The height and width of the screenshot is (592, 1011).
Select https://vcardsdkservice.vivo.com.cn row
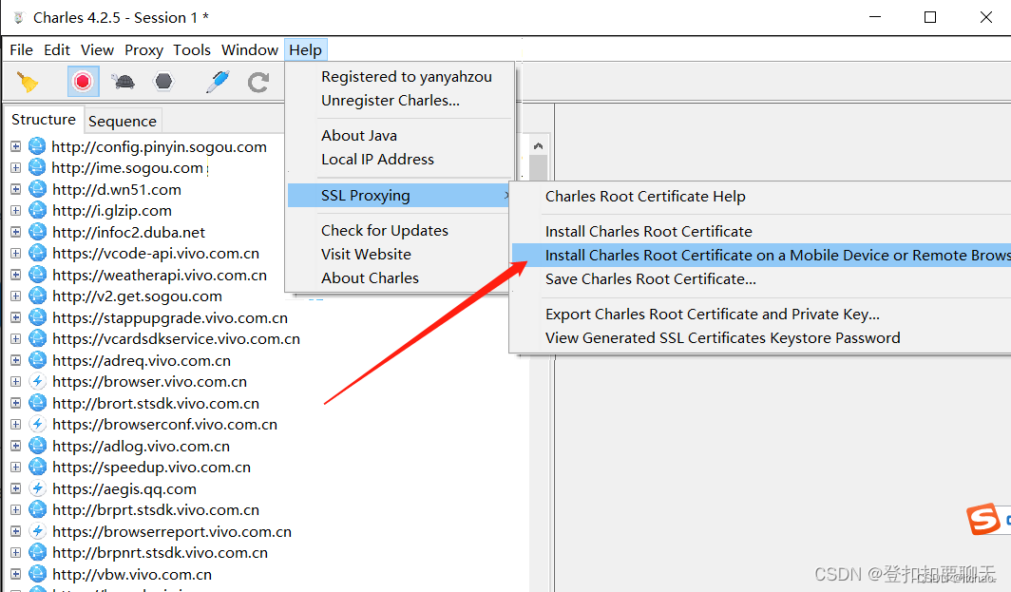(x=176, y=339)
